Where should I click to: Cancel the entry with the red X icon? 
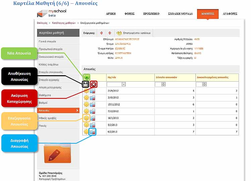tap(93, 84)
